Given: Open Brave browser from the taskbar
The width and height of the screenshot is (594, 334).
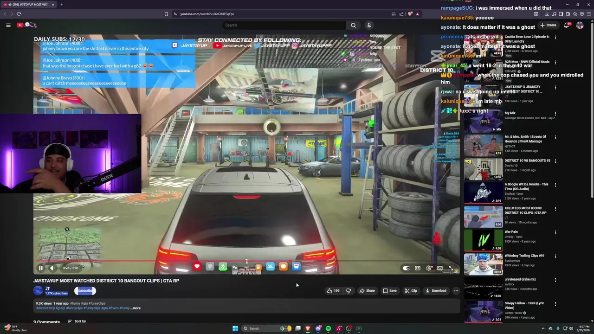Looking at the screenshot, I should (x=307, y=328).
